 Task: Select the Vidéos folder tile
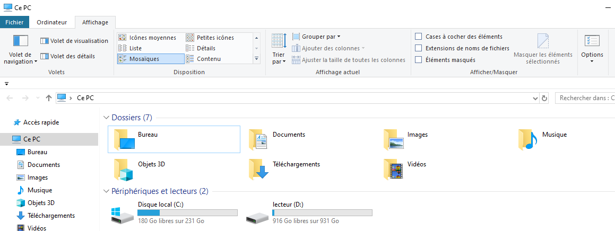click(x=444, y=169)
